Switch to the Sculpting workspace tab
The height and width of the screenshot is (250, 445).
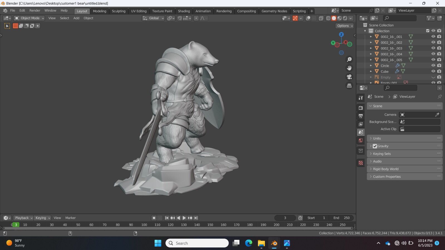pos(118,11)
